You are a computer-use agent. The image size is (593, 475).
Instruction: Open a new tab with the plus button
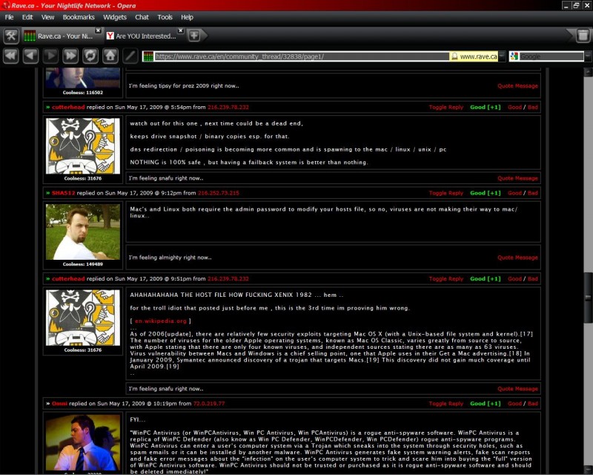click(194, 36)
